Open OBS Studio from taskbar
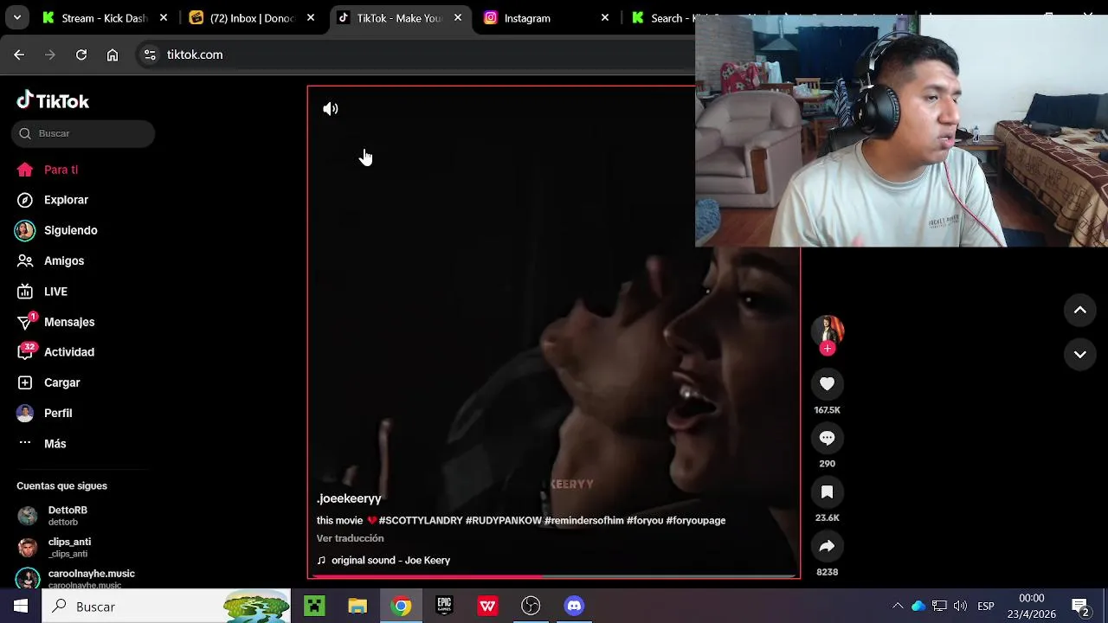Screen dimensions: 1108x623 click(531, 606)
